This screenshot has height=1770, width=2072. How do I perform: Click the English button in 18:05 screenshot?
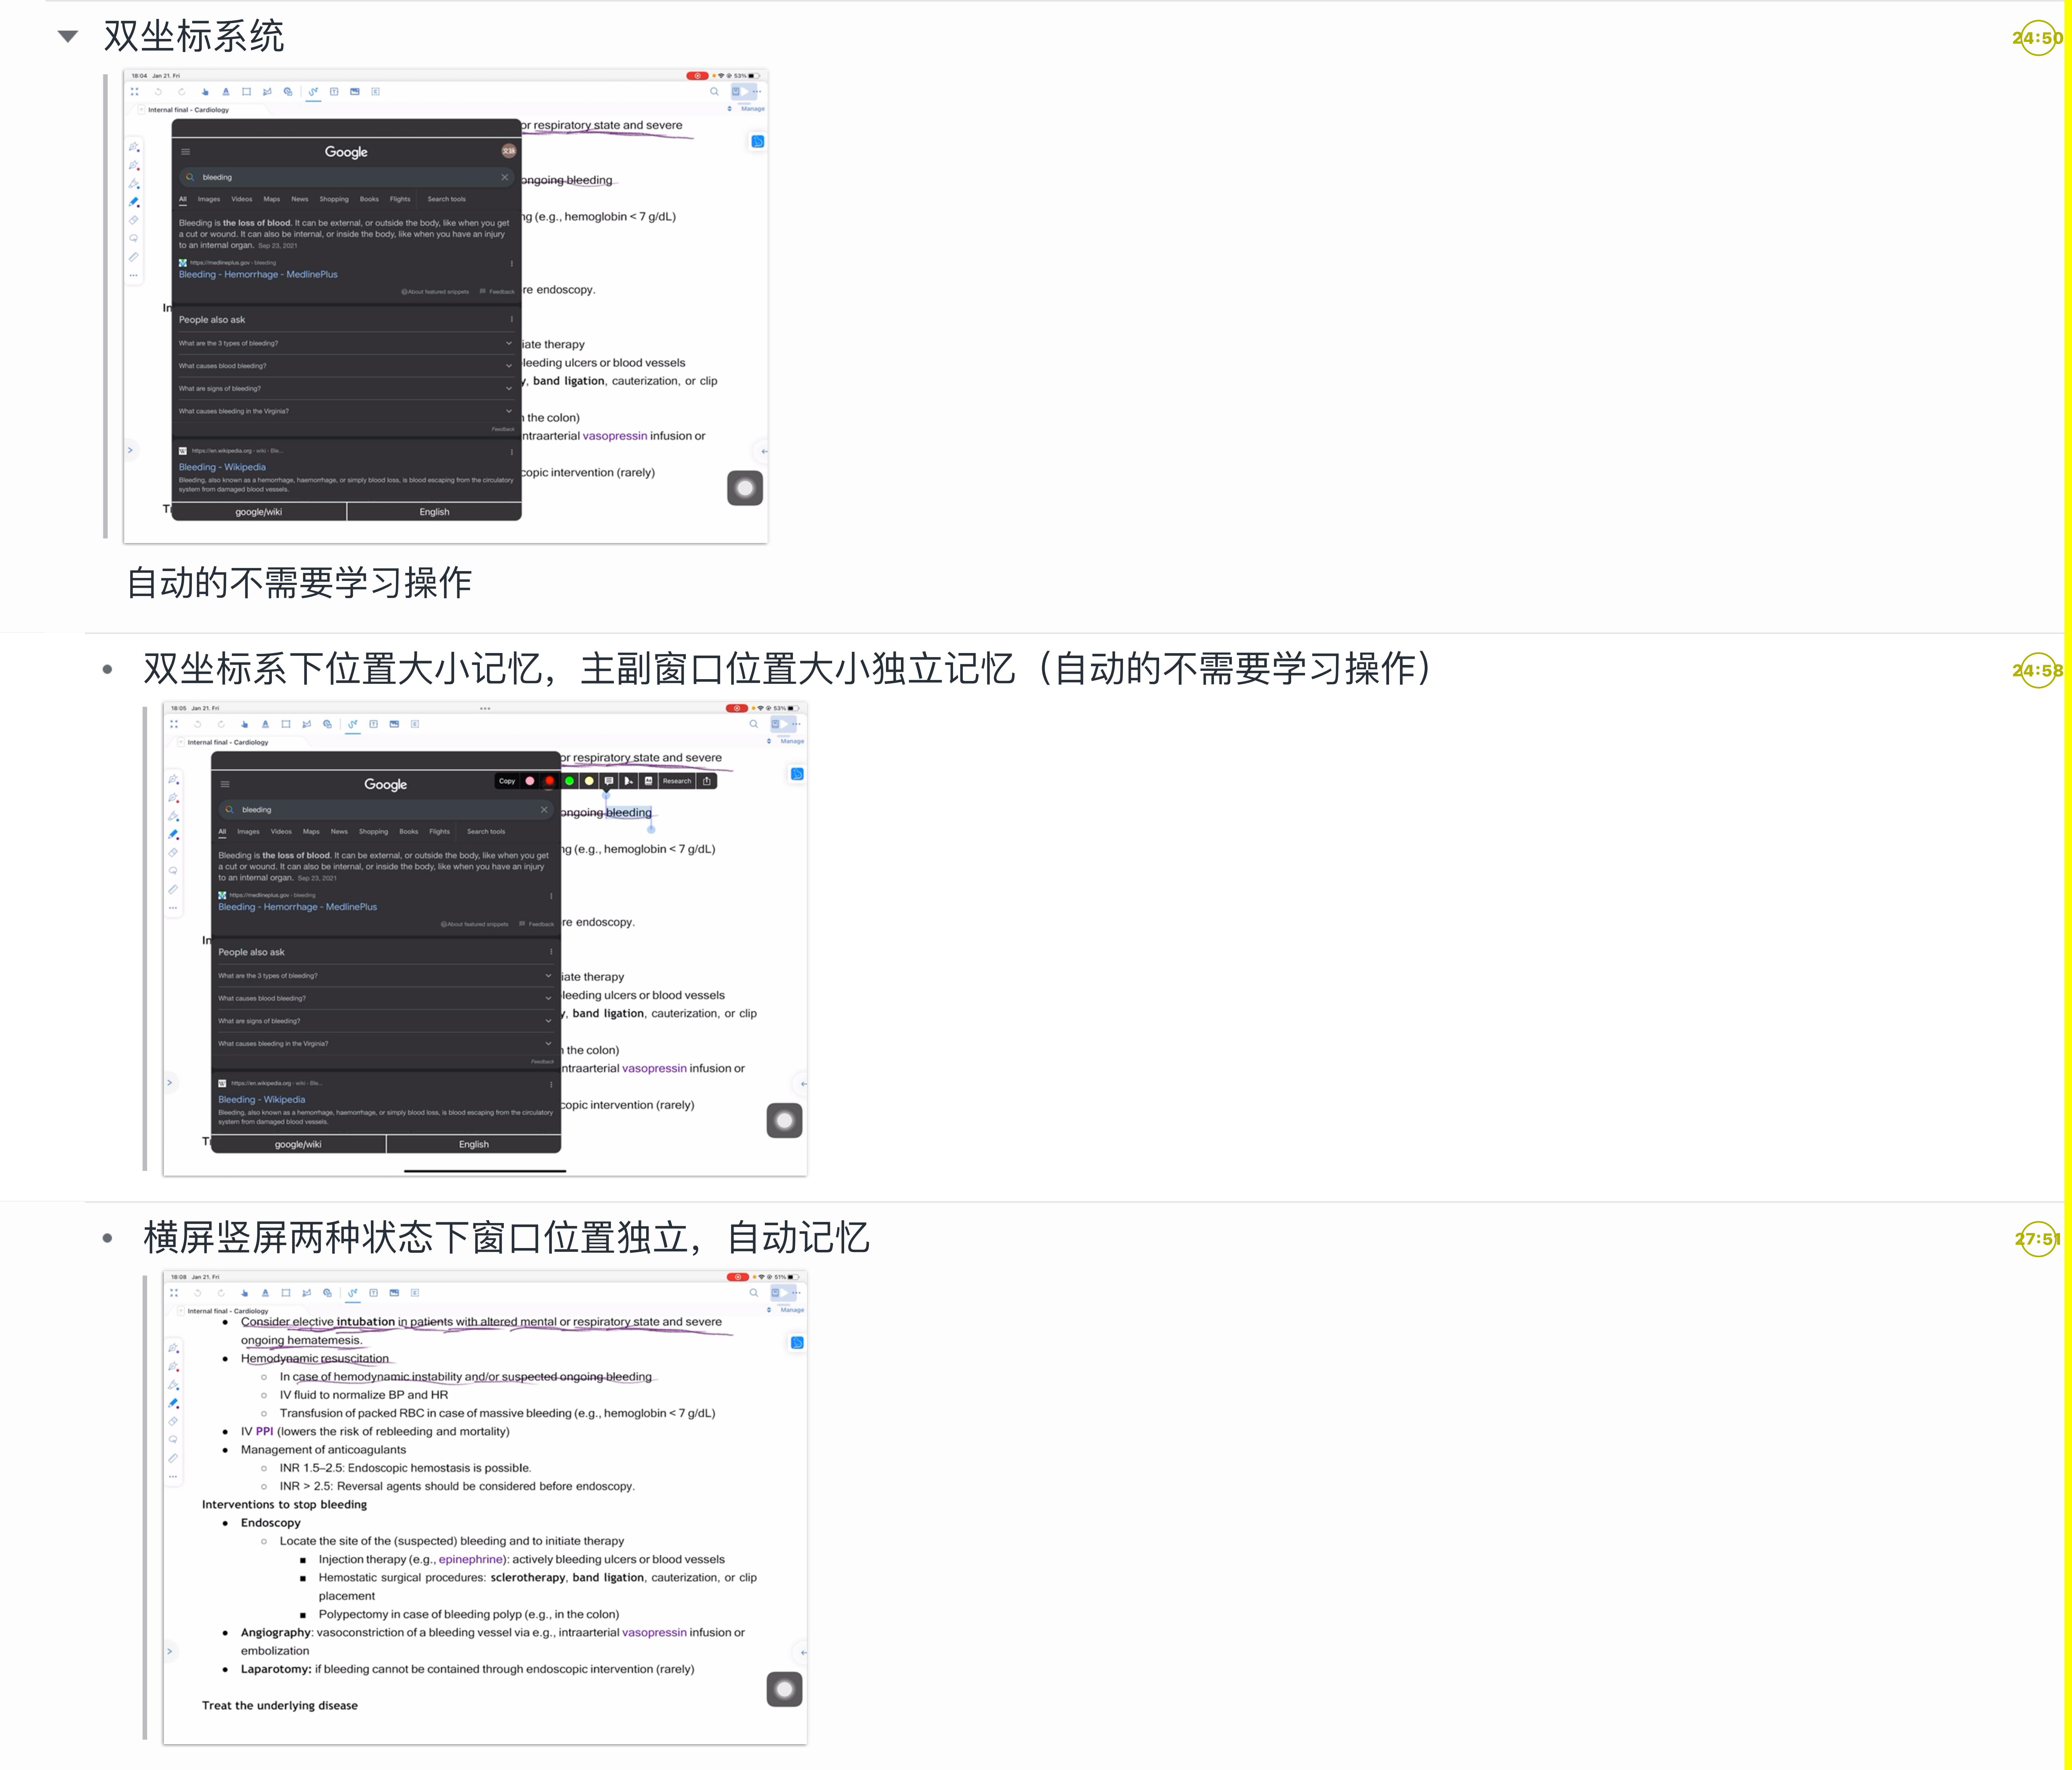click(x=474, y=1144)
